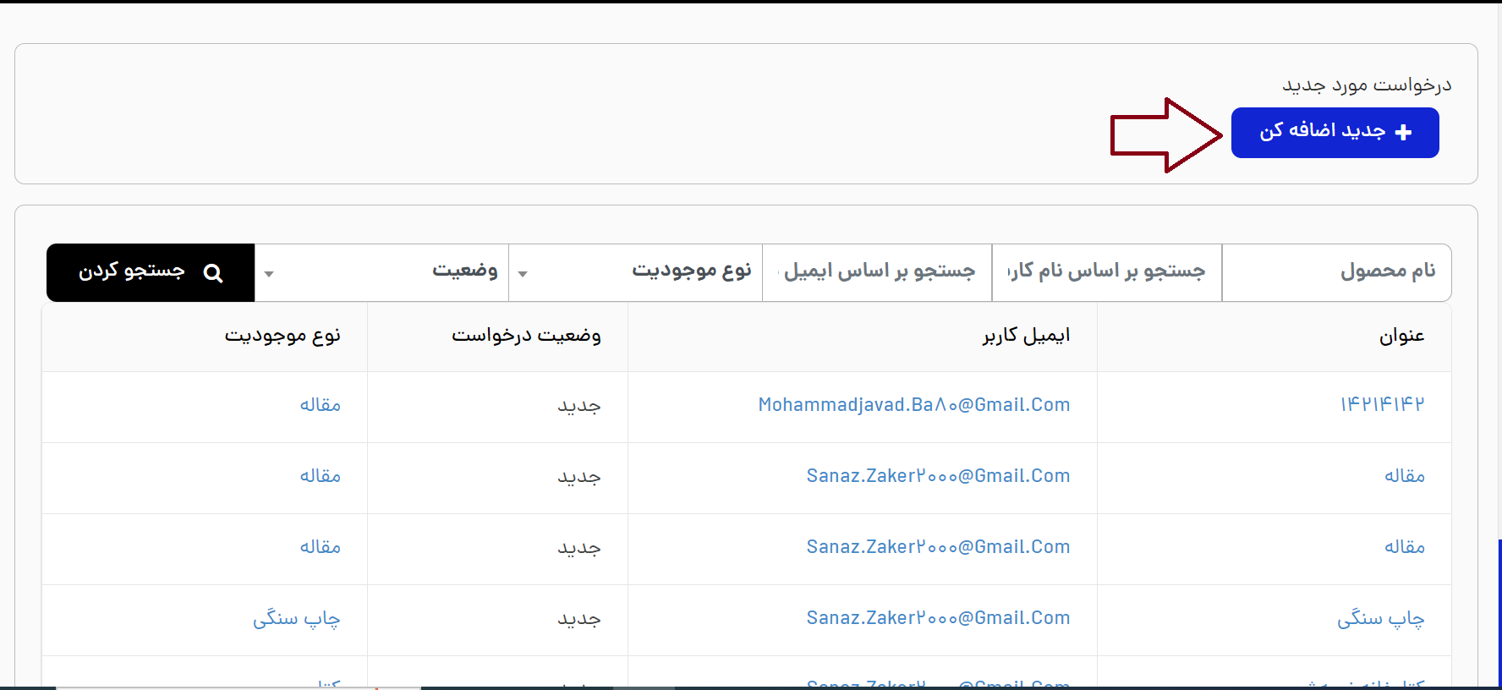1502x690 pixels.
Task: Click مقاله title in the second row
Action: [x=1404, y=476]
